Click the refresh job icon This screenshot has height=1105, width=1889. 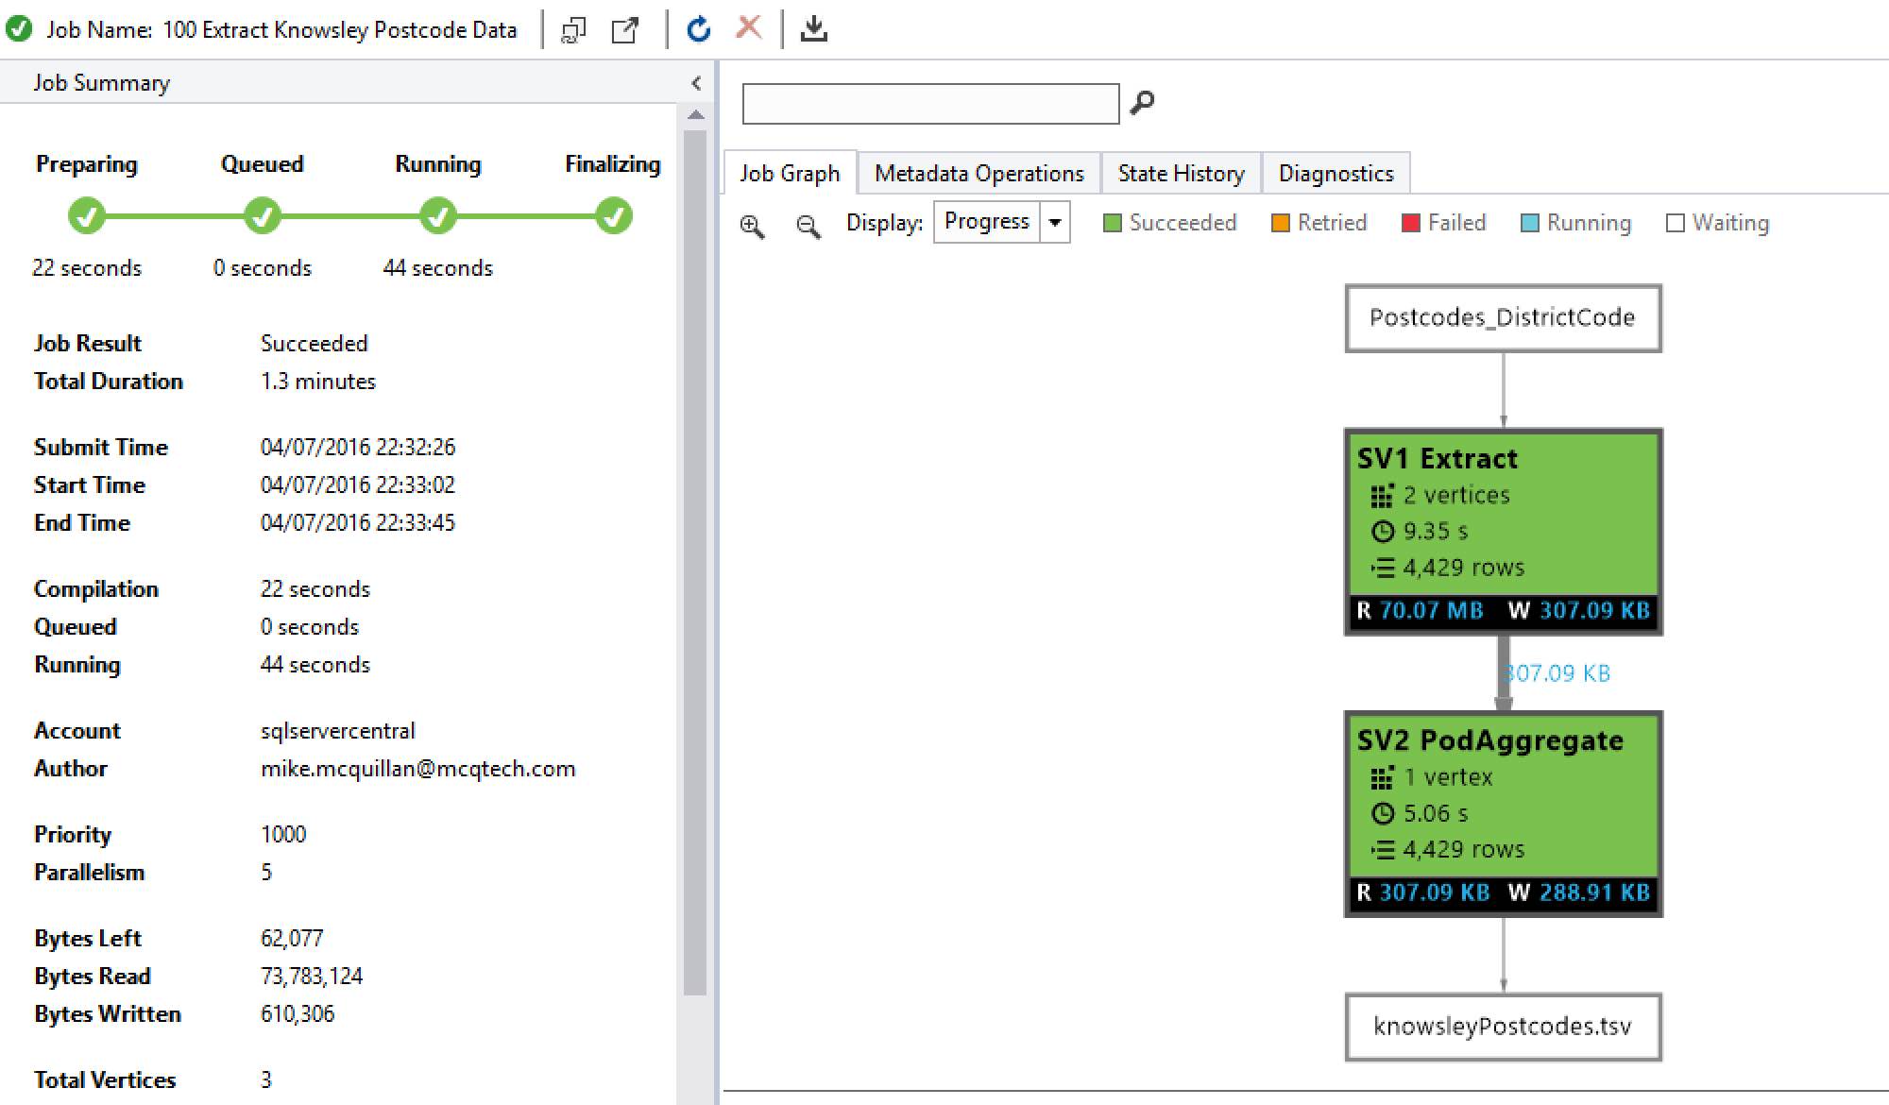[x=698, y=29]
